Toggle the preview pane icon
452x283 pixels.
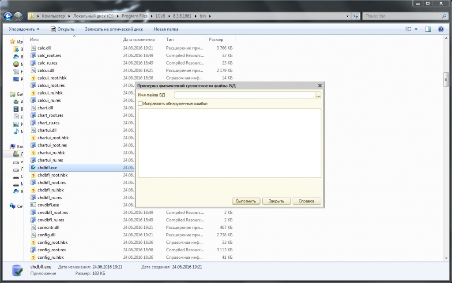coord(428,29)
